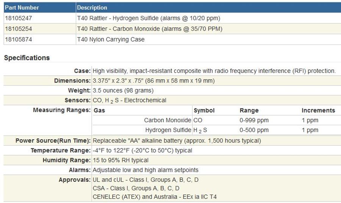Click the Specifications heading
The image size is (341, 203).
coord(27,58)
